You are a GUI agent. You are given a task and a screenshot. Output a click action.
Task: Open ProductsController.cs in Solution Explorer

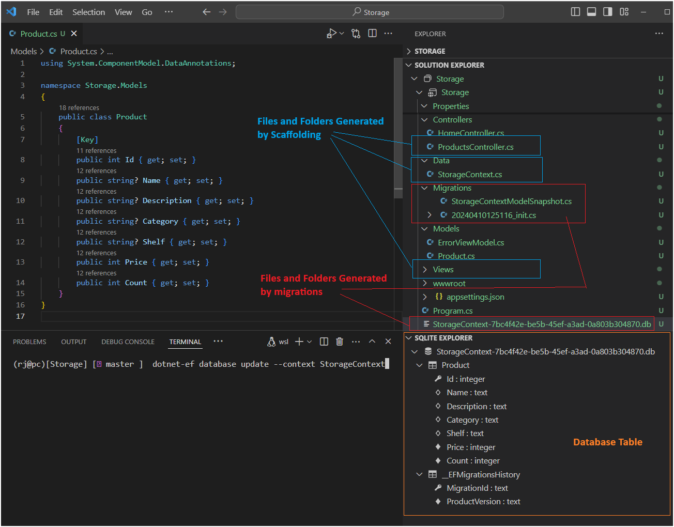pyautogui.click(x=476, y=146)
